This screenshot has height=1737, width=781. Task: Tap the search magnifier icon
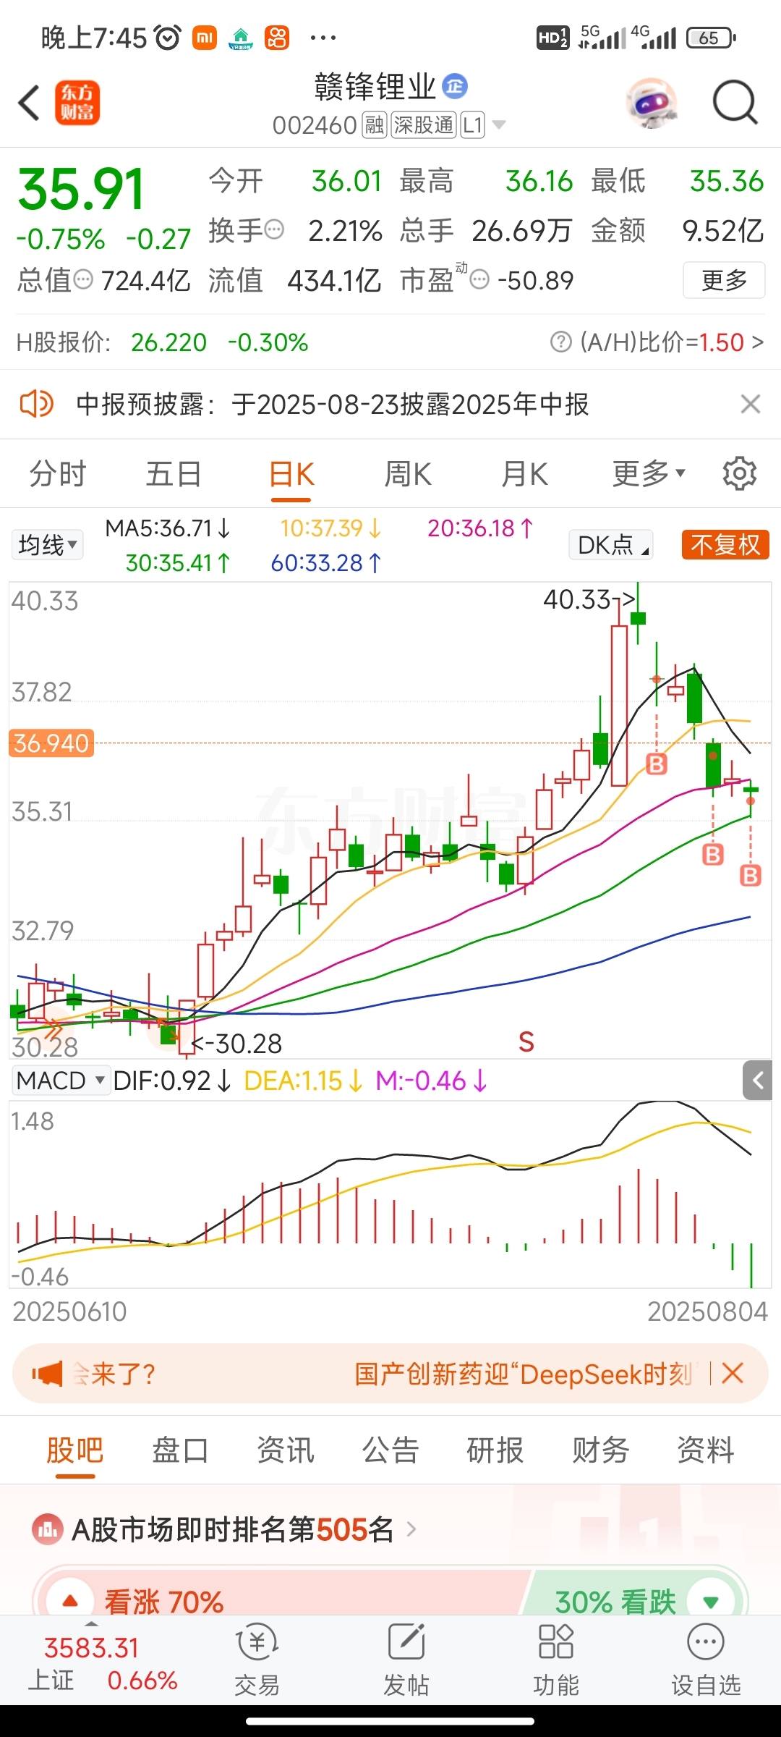click(735, 103)
